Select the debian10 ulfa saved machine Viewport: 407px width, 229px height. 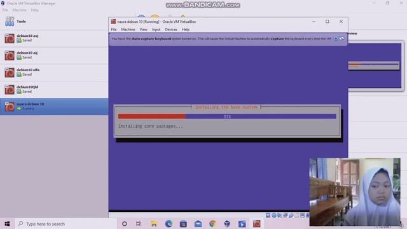(54, 73)
